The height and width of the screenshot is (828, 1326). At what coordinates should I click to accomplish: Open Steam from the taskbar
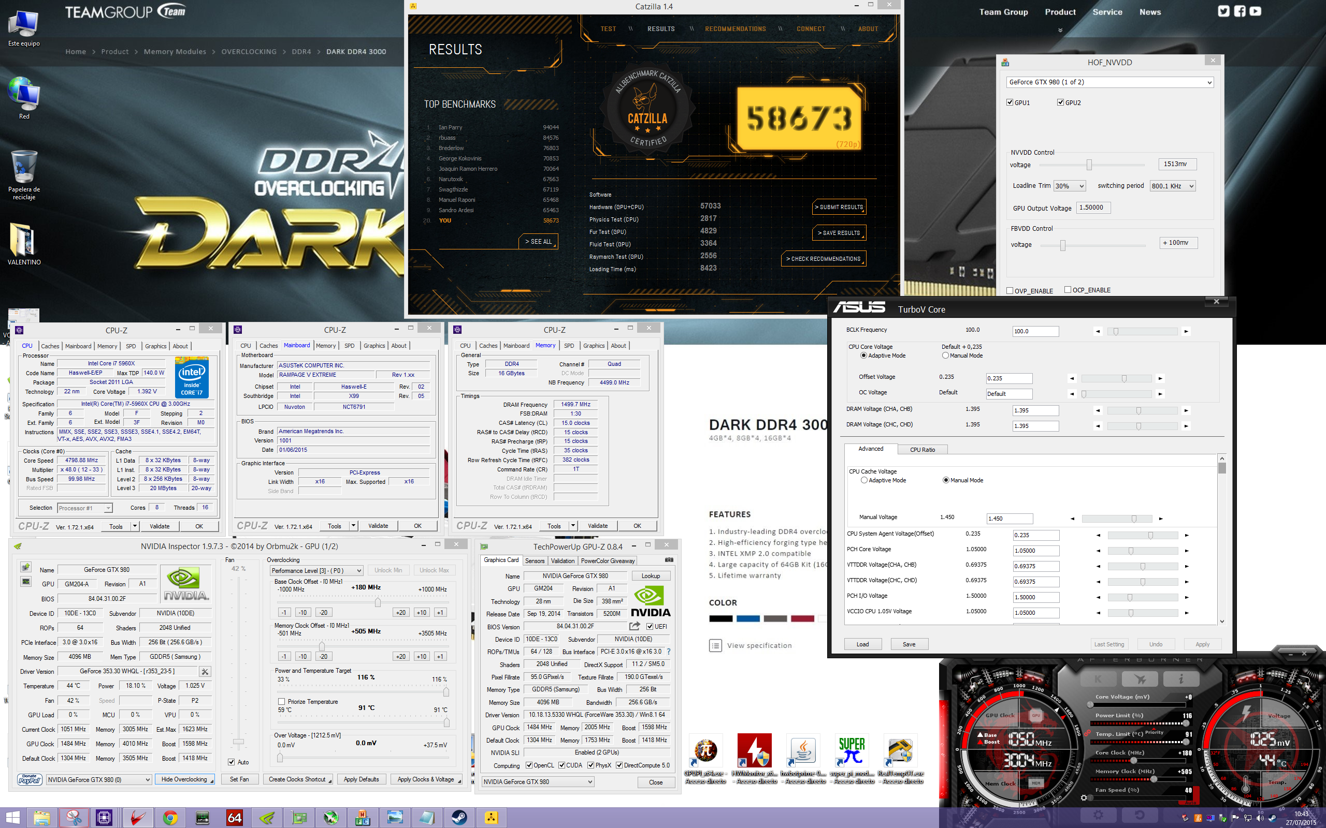coord(459,818)
